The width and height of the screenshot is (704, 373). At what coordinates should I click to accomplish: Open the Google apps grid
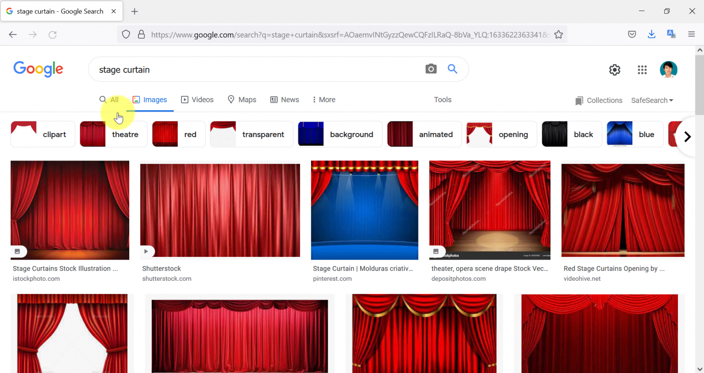tap(642, 69)
